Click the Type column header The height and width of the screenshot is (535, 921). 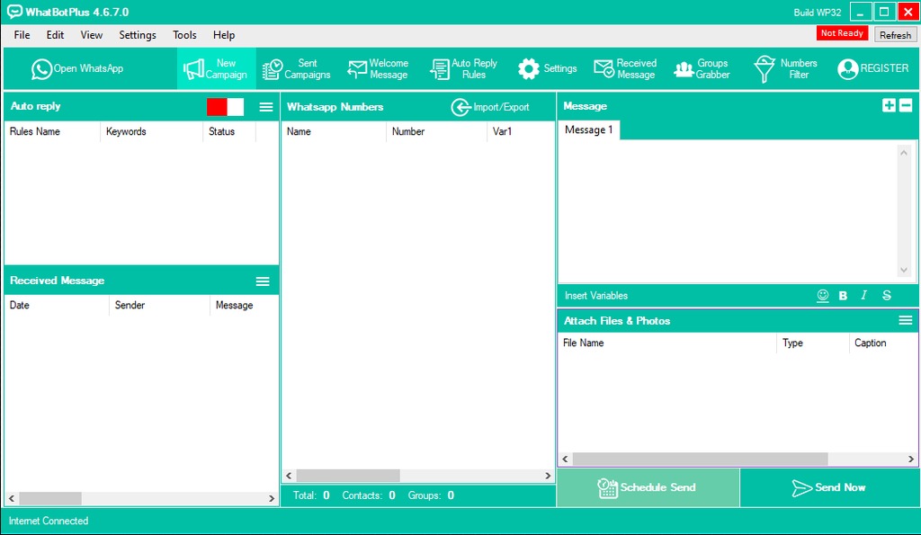click(x=813, y=343)
